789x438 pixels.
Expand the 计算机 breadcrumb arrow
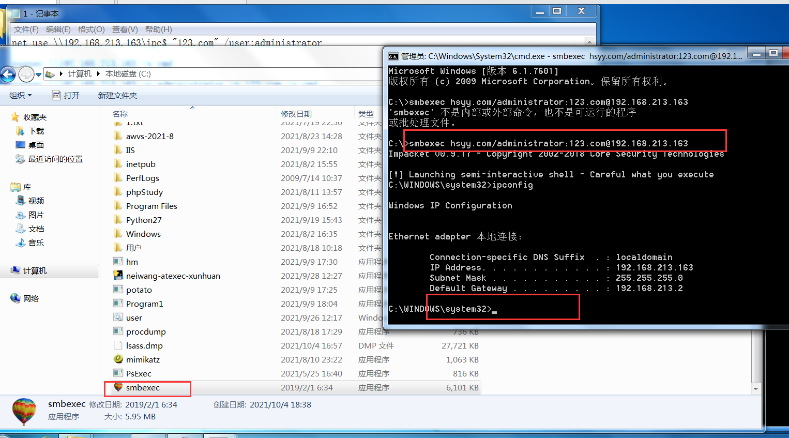pyautogui.click(x=98, y=74)
